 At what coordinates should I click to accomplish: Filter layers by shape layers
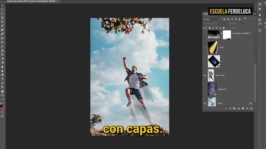236,19
